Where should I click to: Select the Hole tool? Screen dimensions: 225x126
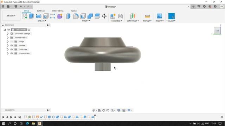46,16
